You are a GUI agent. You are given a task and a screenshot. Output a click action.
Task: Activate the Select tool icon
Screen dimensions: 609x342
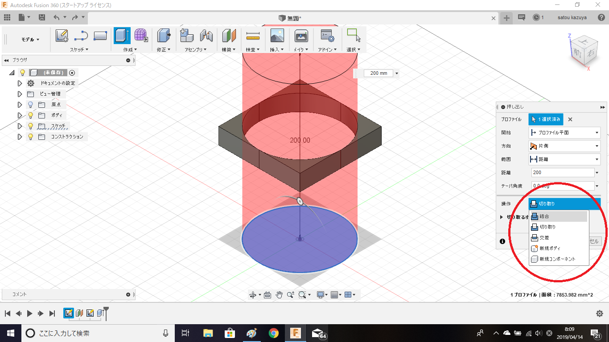click(354, 36)
